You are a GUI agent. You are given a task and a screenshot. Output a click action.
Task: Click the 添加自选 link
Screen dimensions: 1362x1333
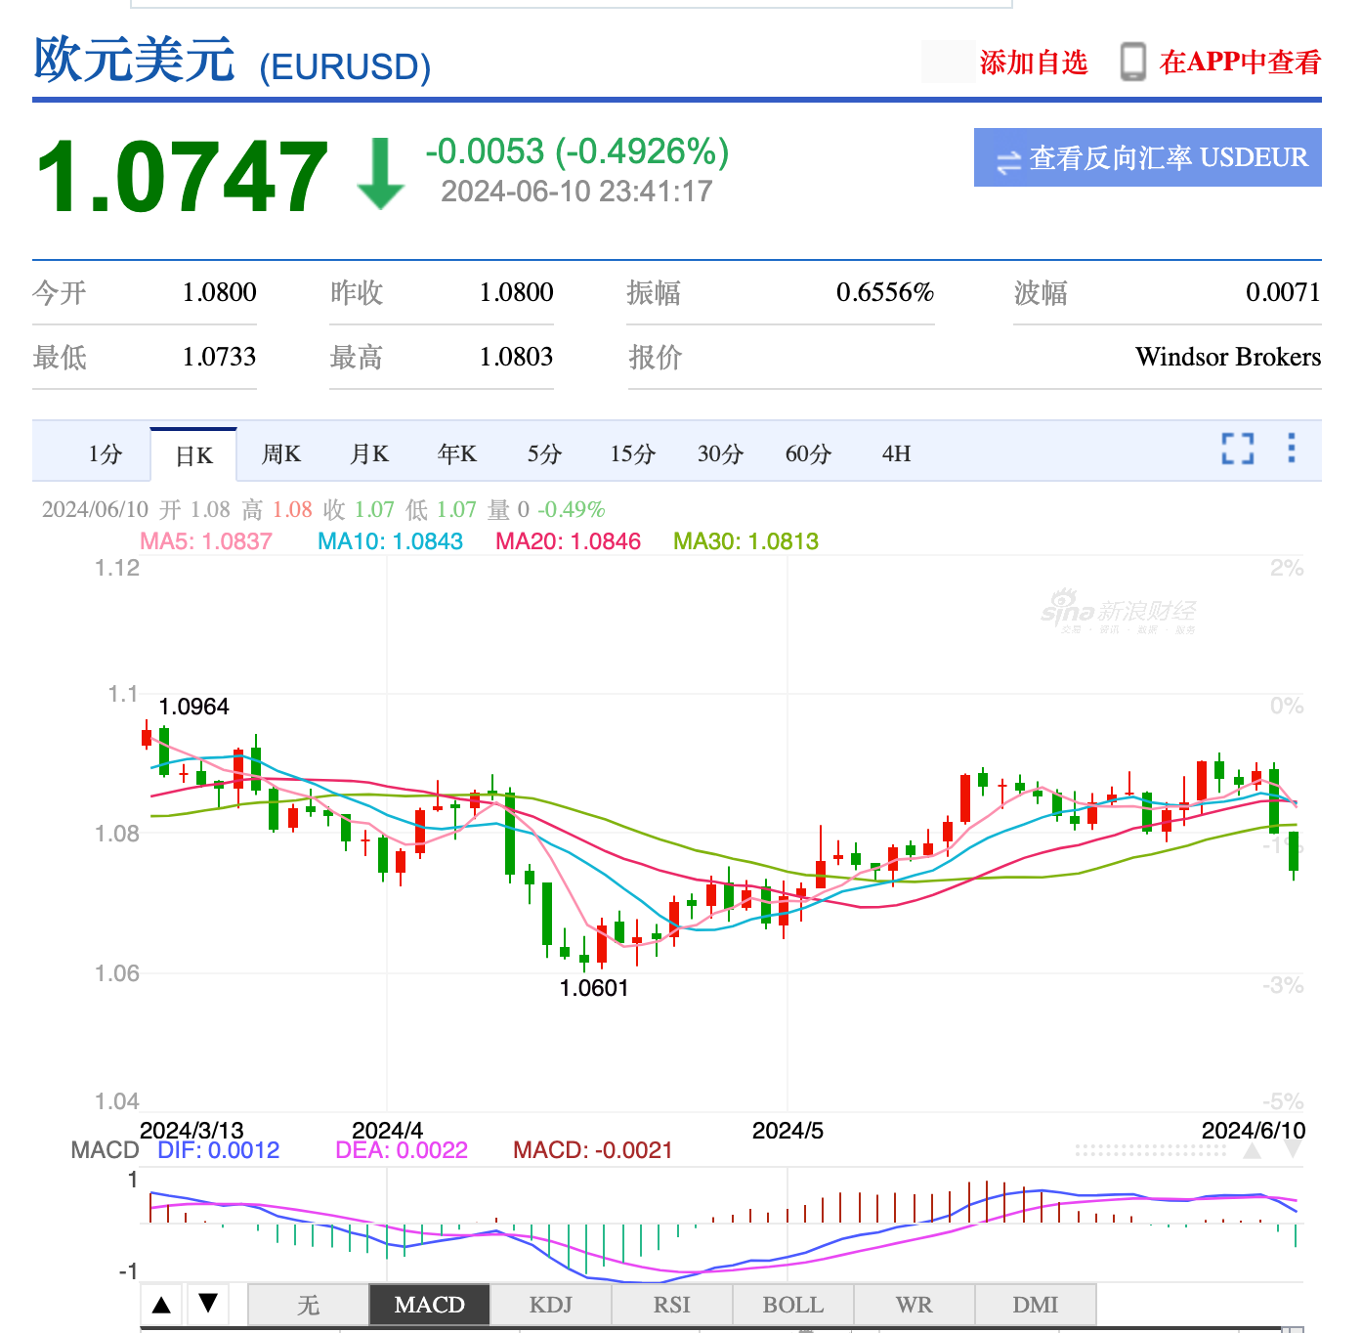1033,61
